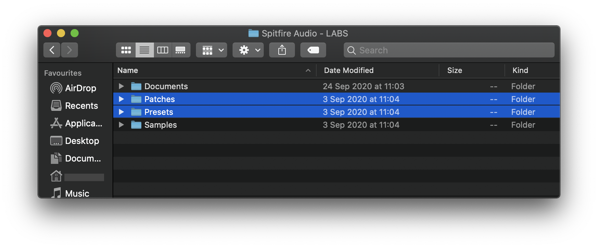Click the magnifying glass search icon

(352, 50)
